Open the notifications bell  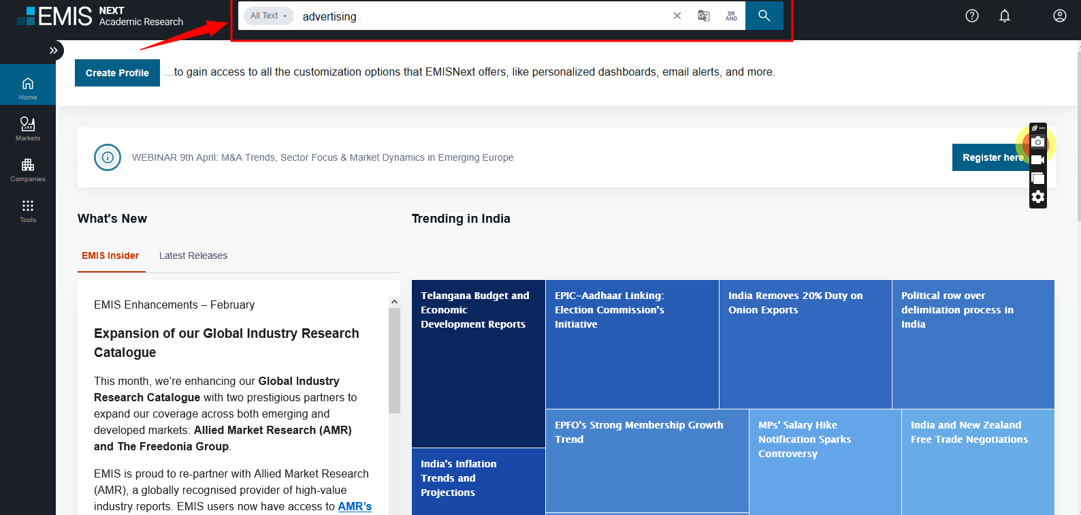(1004, 16)
